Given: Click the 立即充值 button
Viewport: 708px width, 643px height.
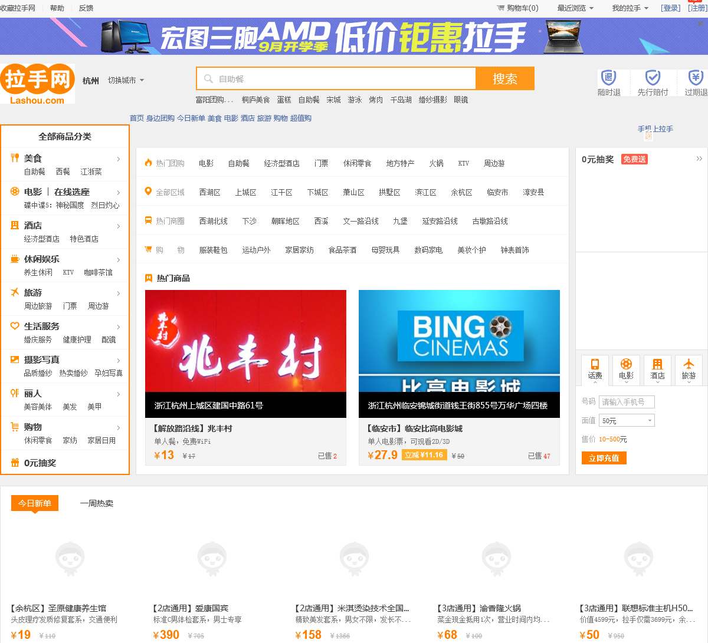Looking at the screenshot, I should tap(604, 458).
